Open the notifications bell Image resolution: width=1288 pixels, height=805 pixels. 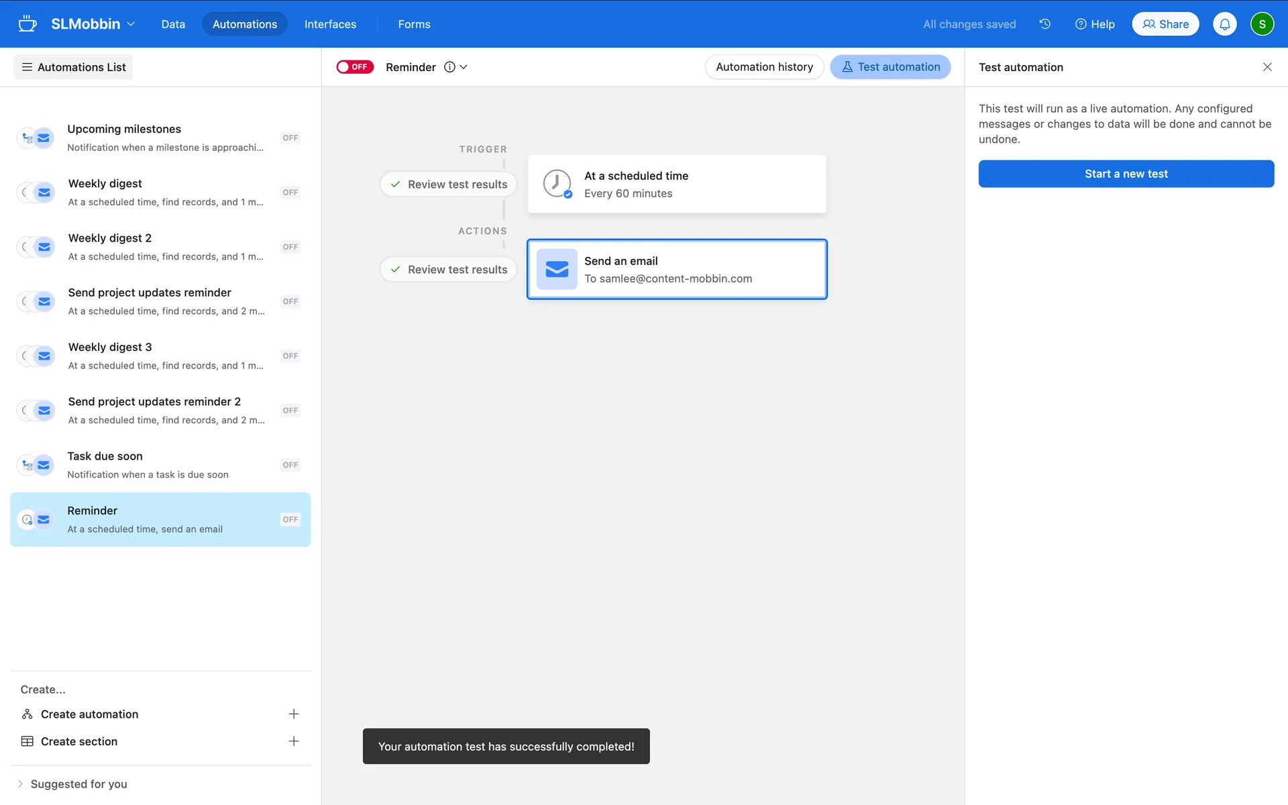tap(1224, 24)
